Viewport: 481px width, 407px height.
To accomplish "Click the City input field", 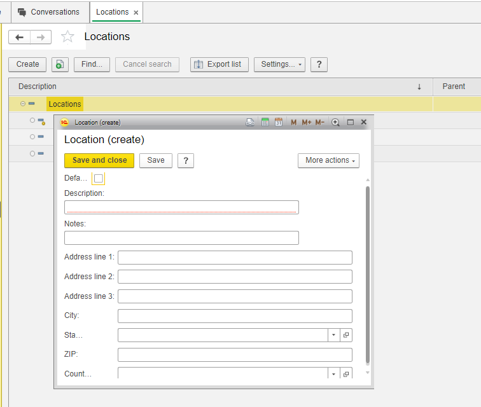I will pyautogui.click(x=235, y=316).
